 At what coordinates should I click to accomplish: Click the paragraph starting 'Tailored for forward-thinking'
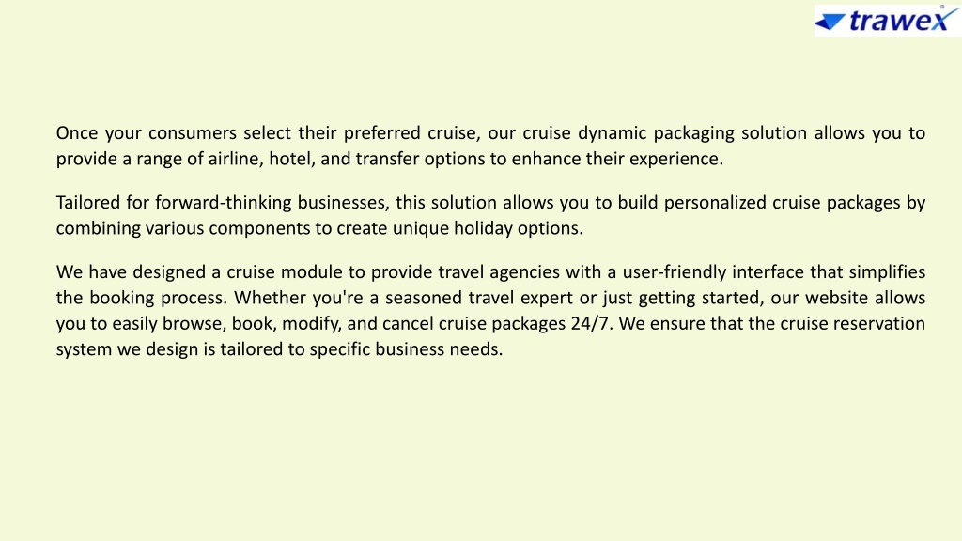[490, 215]
